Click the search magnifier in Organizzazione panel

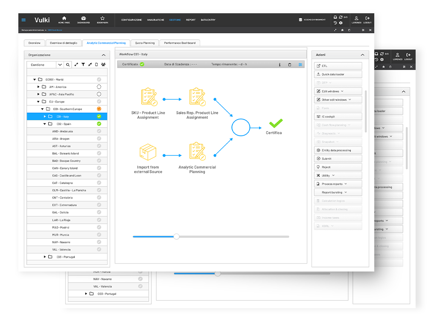68,65
